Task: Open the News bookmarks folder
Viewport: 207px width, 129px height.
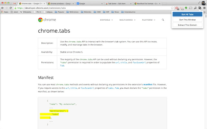Action: [115, 12]
